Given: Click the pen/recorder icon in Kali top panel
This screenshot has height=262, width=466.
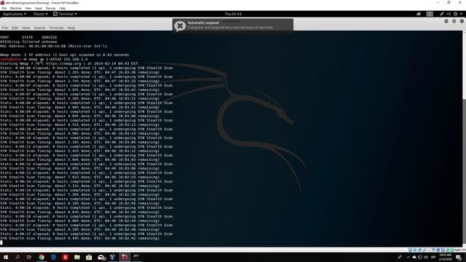Looking at the screenshot, I should (442, 14).
